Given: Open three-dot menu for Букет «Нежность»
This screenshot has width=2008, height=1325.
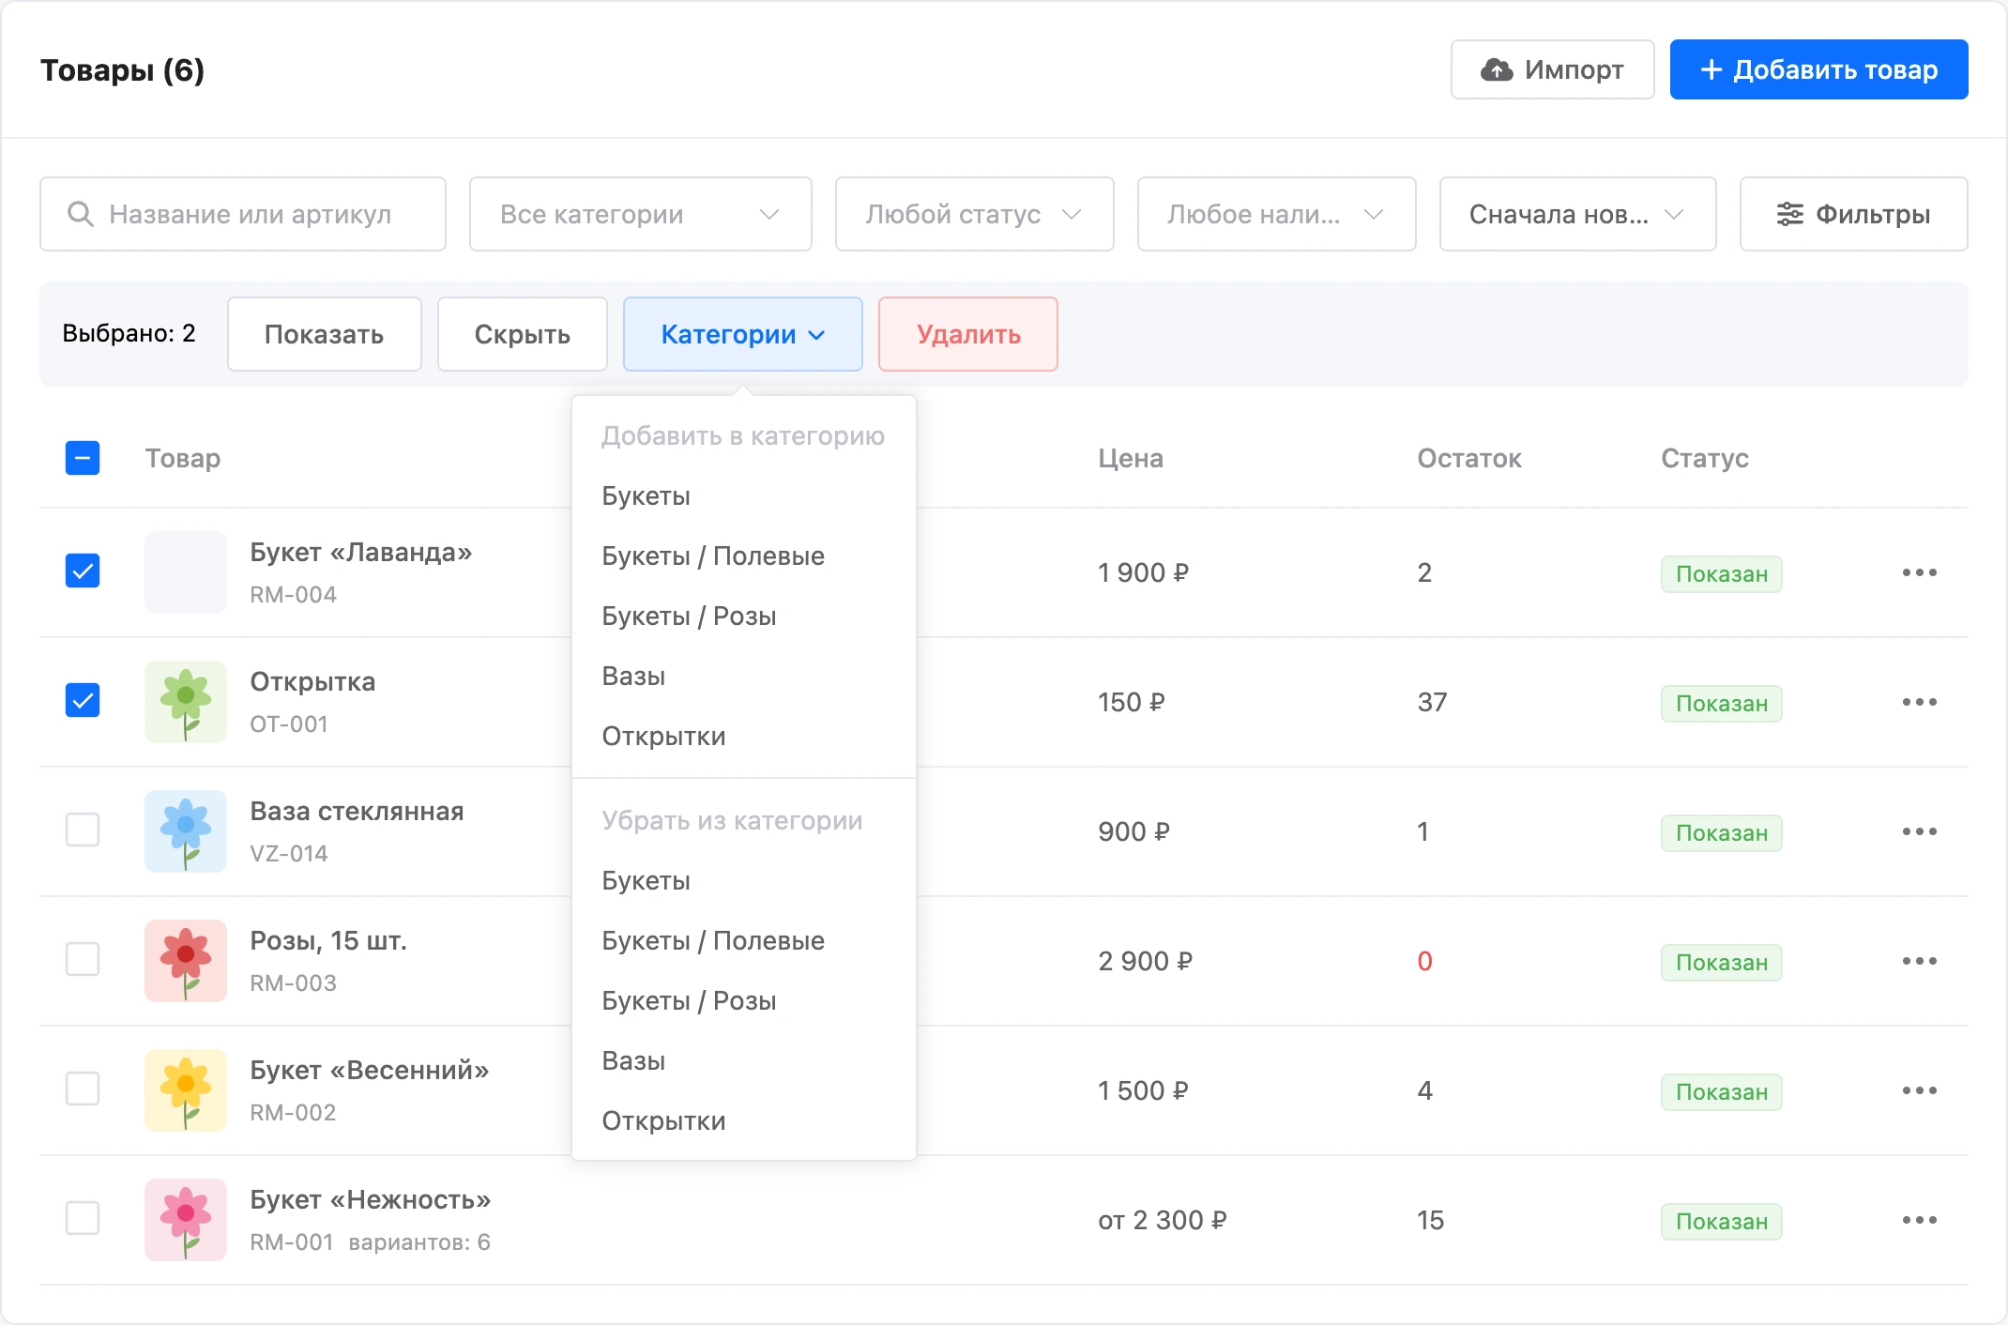Looking at the screenshot, I should tap(1919, 1220).
